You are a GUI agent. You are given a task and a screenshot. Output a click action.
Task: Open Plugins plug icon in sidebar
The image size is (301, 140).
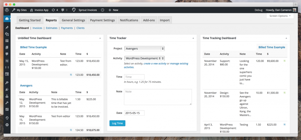tap(7, 90)
